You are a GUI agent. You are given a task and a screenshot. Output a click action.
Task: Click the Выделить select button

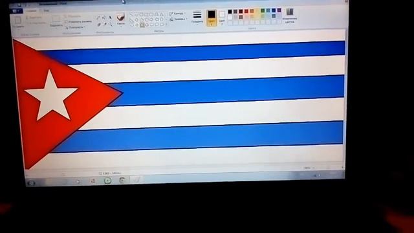coord(56,21)
